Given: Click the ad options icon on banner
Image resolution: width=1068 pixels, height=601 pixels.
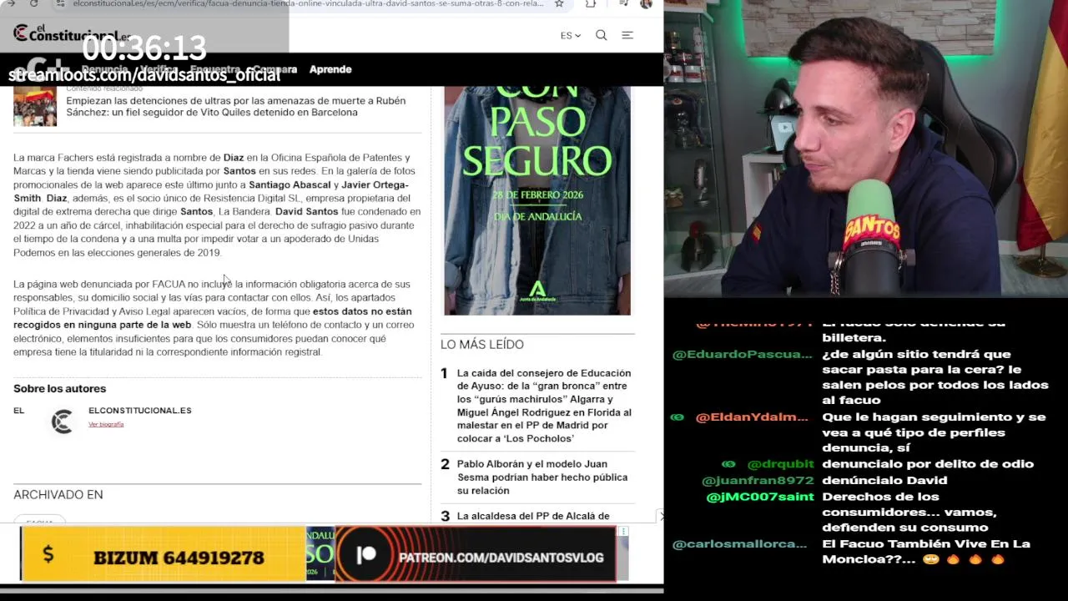Looking at the screenshot, I should tap(623, 531).
